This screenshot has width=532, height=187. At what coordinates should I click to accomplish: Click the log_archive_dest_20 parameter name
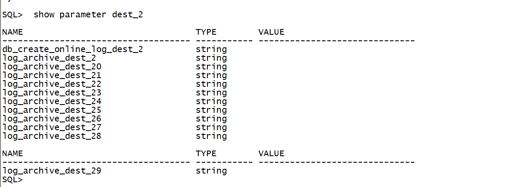[52, 67]
